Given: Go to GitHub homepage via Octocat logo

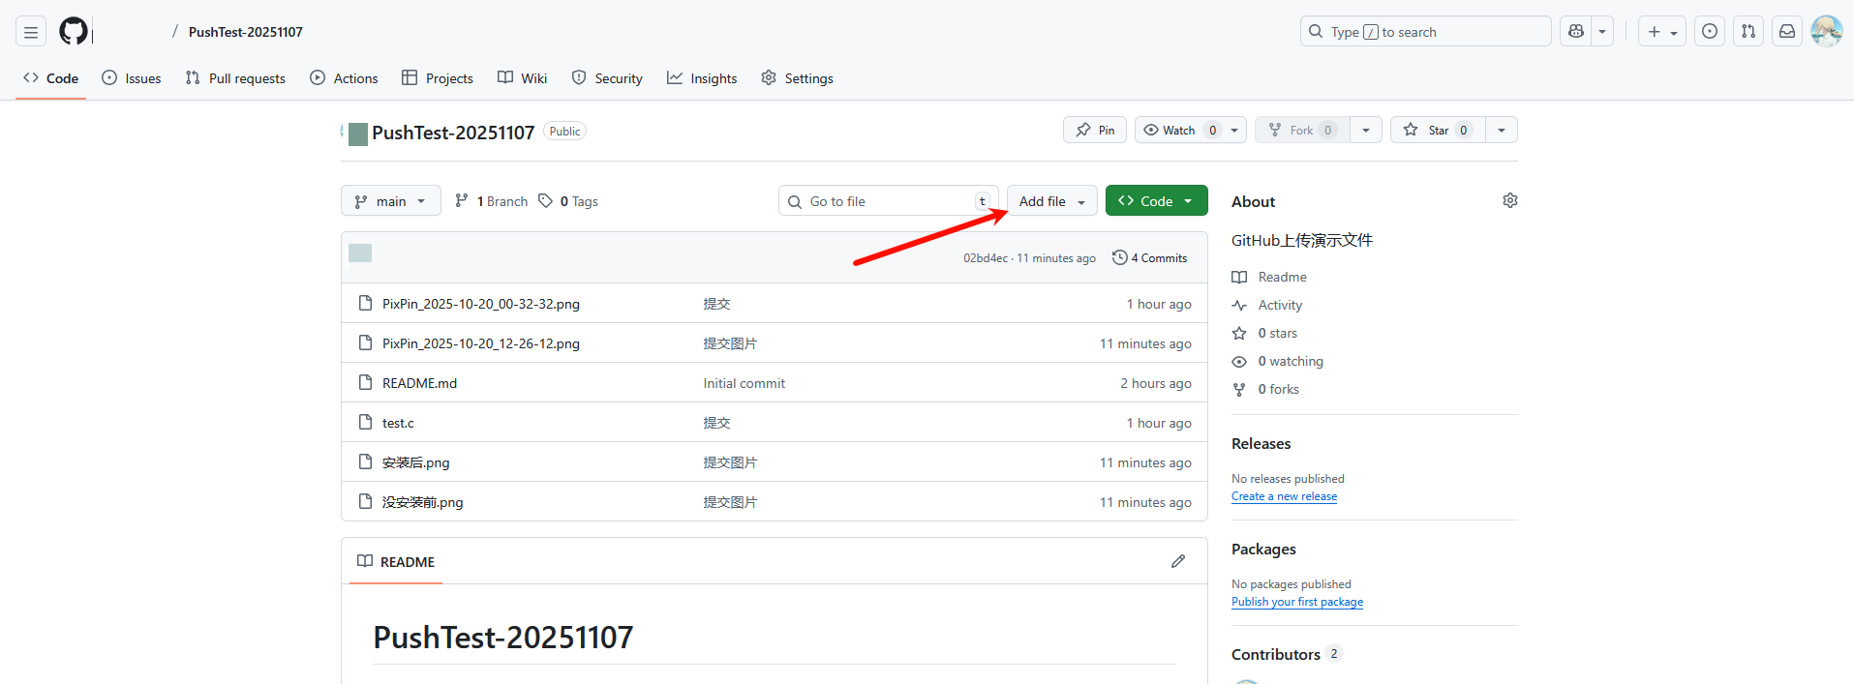Looking at the screenshot, I should [74, 31].
